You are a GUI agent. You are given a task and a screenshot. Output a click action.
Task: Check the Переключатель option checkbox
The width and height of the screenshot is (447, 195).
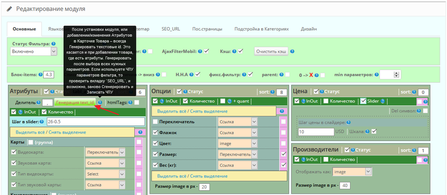point(155,122)
